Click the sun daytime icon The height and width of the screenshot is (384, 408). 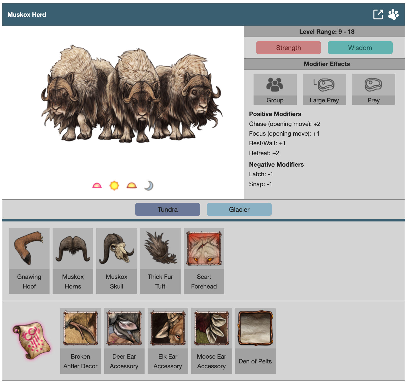(114, 186)
